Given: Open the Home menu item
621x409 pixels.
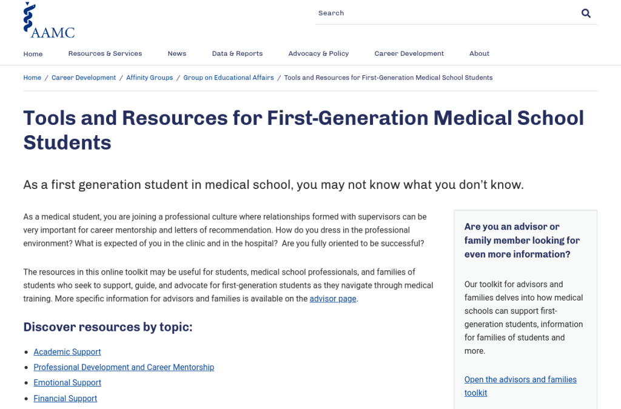Looking at the screenshot, I should 33,53.
